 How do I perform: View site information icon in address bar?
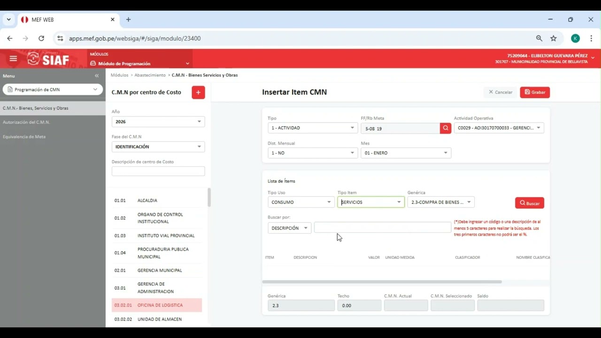click(x=60, y=38)
